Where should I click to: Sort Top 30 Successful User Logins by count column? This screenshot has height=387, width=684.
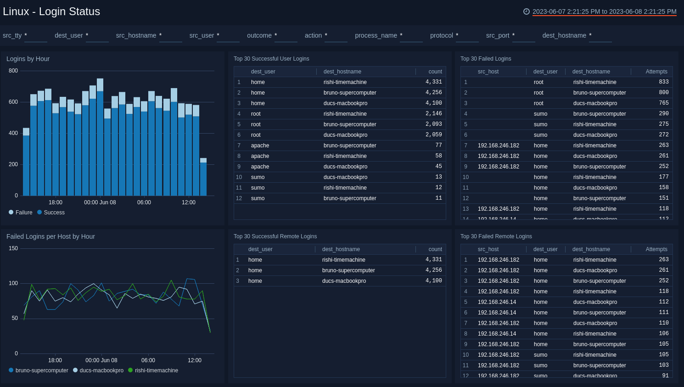(434, 71)
